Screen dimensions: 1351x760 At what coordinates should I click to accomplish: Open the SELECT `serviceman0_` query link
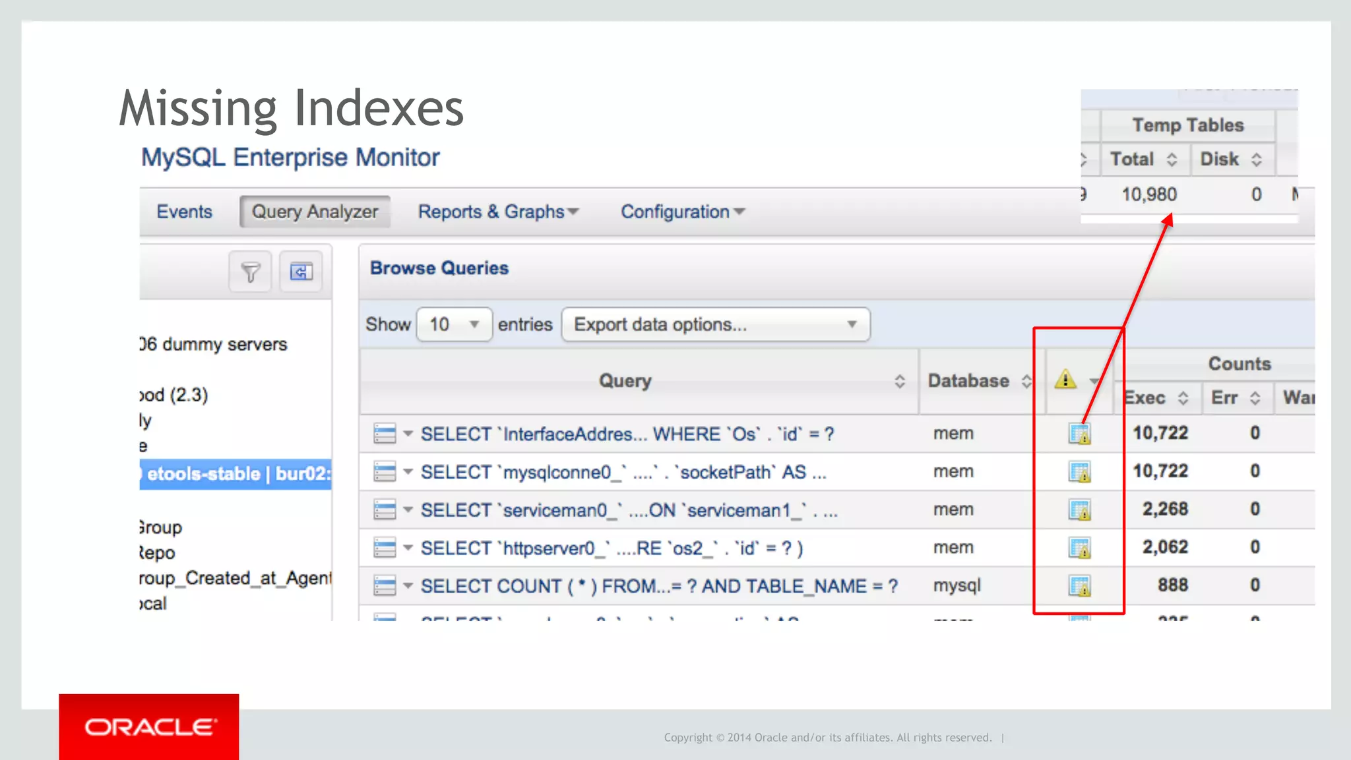[629, 511]
